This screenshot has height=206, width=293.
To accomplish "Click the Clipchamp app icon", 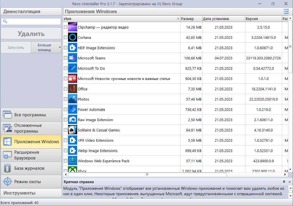I will [x=73, y=27].
